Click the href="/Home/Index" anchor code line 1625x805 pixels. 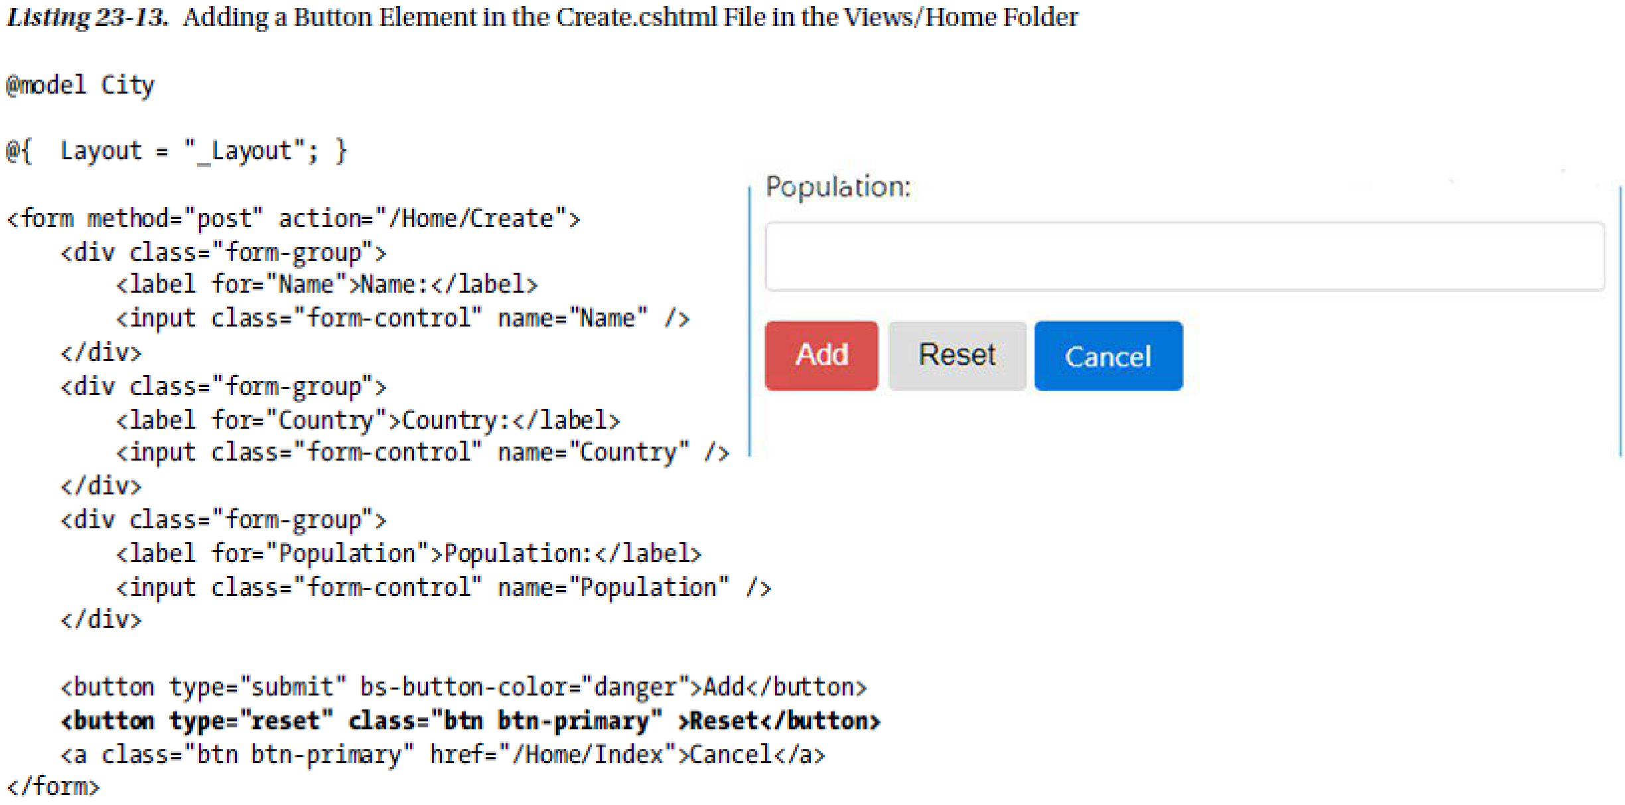[443, 755]
